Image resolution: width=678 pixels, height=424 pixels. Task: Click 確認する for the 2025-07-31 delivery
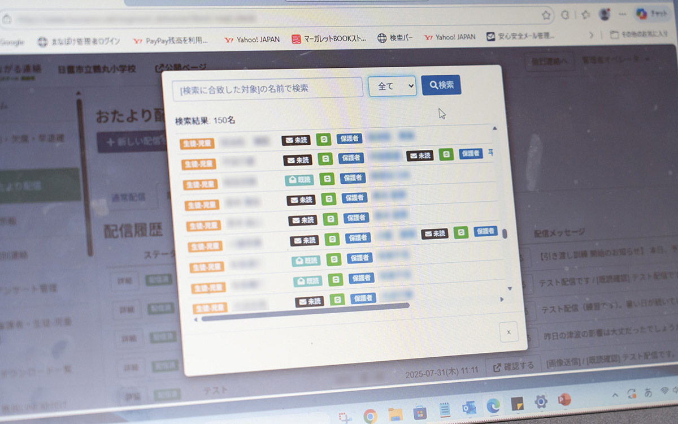(513, 366)
